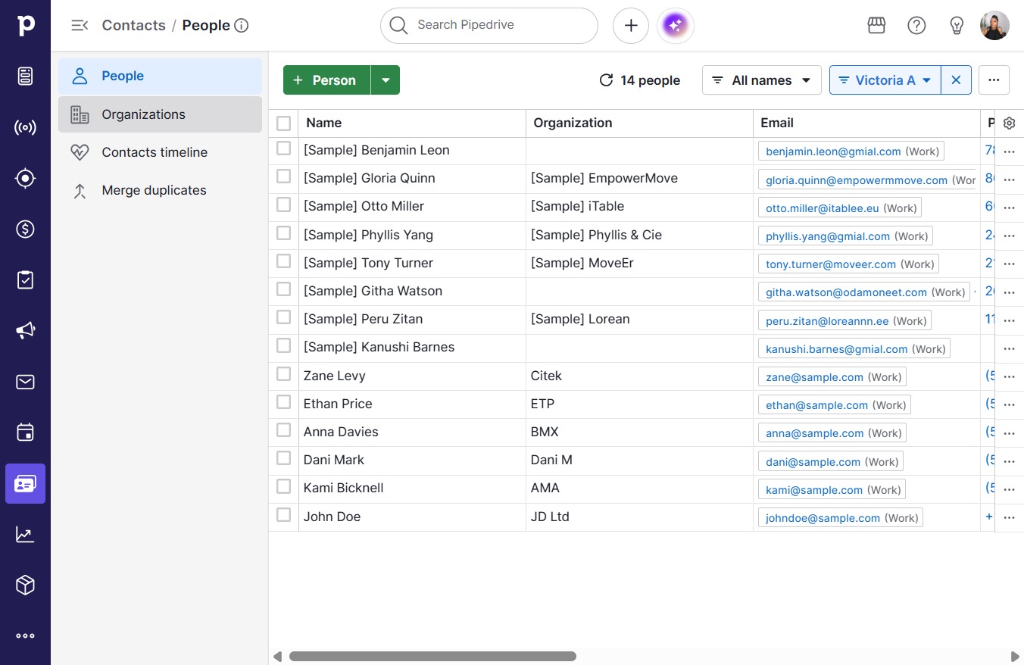
Task: Open Insights chart icon
Action: pos(25,534)
